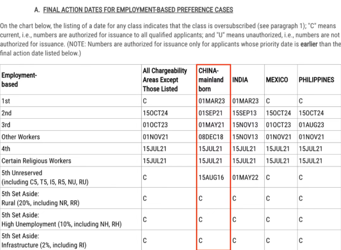Viewport: 341px width, 250px height.
Task: Click the MEXICO column header
Action: pyautogui.click(x=277, y=80)
